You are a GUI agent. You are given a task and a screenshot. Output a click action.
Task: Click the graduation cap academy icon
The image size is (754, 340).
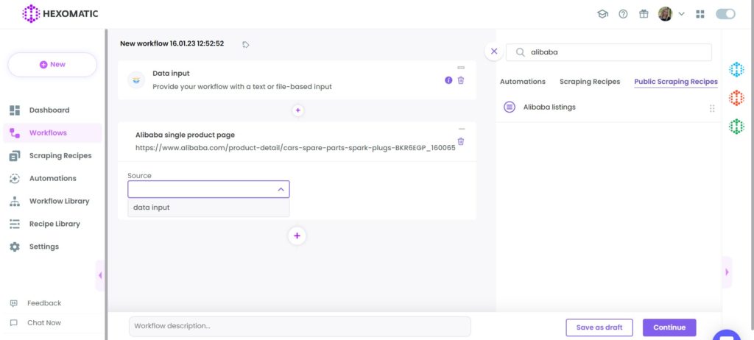pos(602,14)
